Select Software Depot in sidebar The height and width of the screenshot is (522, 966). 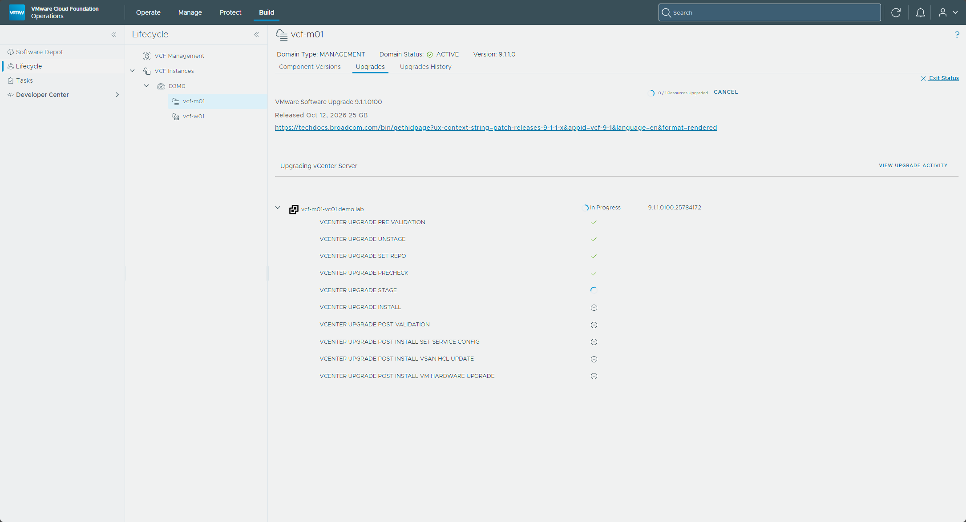pyautogui.click(x=40, y=52)
